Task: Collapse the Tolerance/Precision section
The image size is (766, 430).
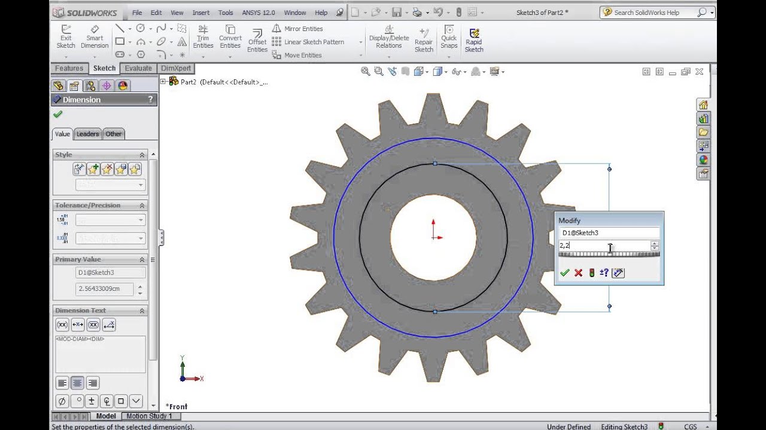Action: coord(142,205)
